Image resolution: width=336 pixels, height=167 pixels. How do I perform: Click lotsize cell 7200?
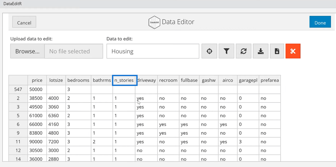pos(56,141)
